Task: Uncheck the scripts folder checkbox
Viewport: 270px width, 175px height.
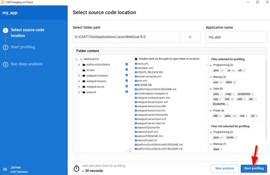Action: [126, 69]
